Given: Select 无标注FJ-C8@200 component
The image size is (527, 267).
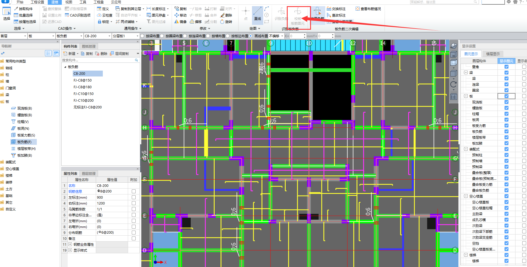Looking at the screenshot, I should tap(88, 107).
